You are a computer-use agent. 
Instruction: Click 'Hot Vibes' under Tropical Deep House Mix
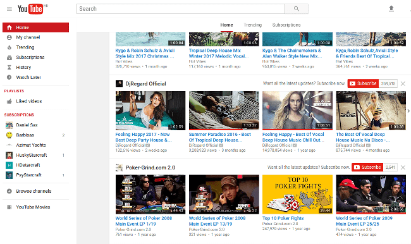pos(197,61)
